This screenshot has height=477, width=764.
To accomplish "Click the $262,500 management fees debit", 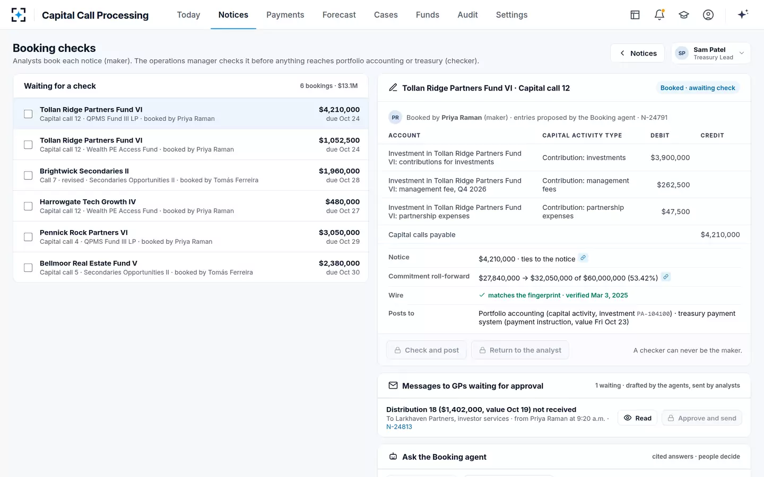I will (x=673, y=185).
